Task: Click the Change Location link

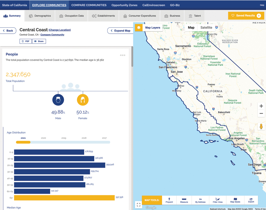Action: (59, 30)
